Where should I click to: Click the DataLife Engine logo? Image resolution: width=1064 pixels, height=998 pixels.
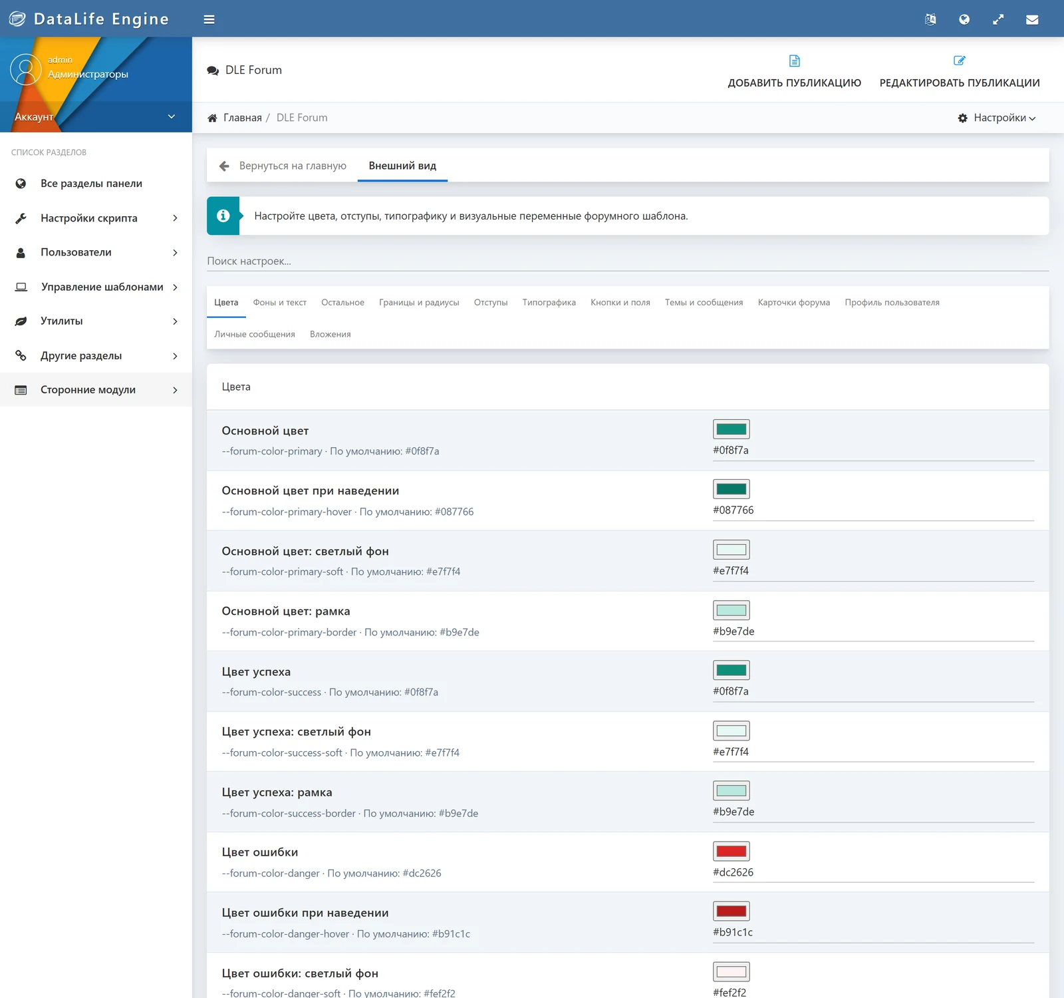[89, 19]
